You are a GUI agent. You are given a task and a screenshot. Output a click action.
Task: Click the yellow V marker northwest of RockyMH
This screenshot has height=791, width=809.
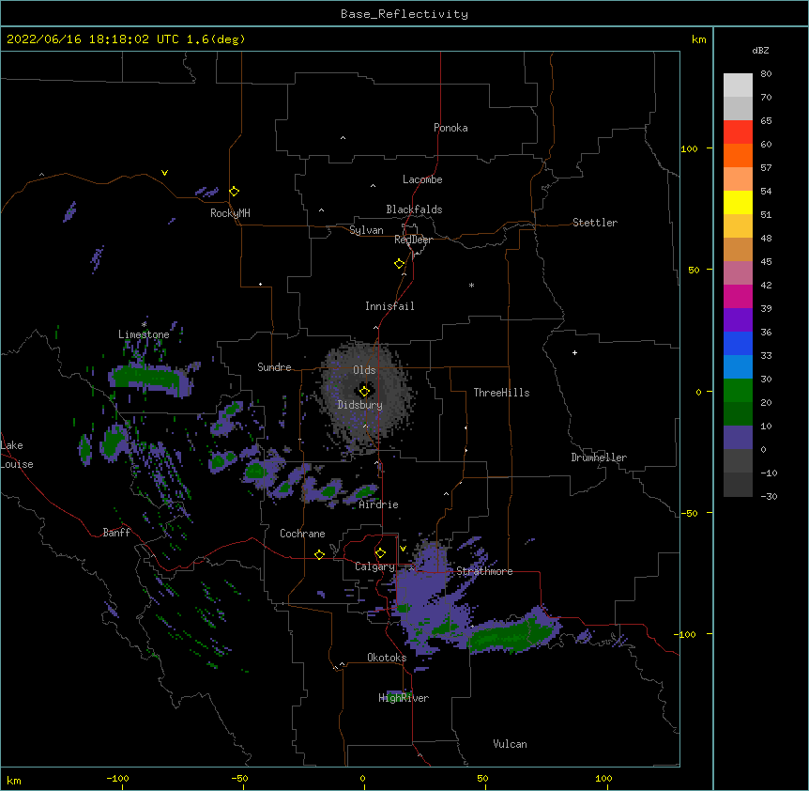(x=164, y=173)
